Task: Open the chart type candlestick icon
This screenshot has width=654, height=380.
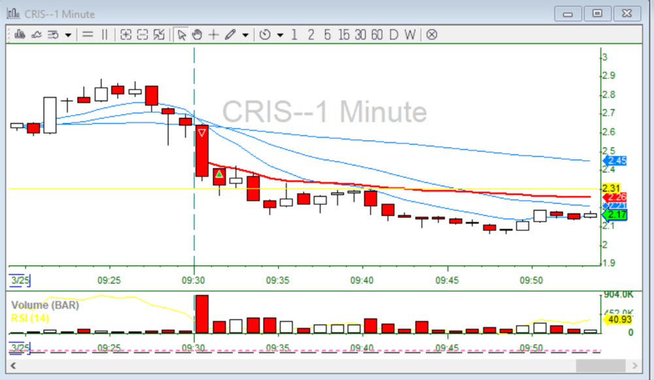Action: (x=20, y=35)
